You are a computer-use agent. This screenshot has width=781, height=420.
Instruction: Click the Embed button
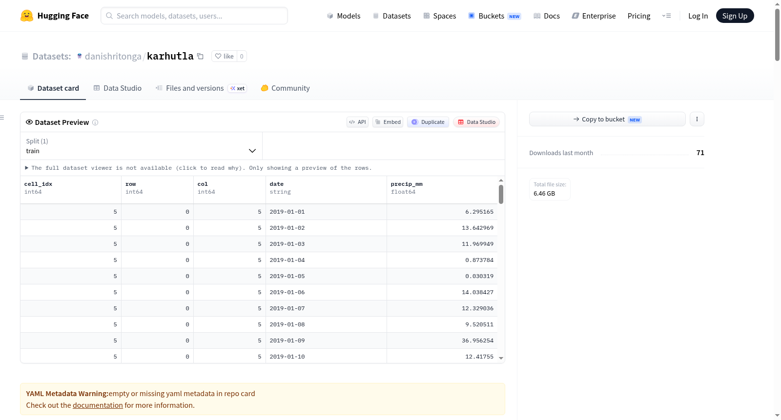tap(388, 122)
